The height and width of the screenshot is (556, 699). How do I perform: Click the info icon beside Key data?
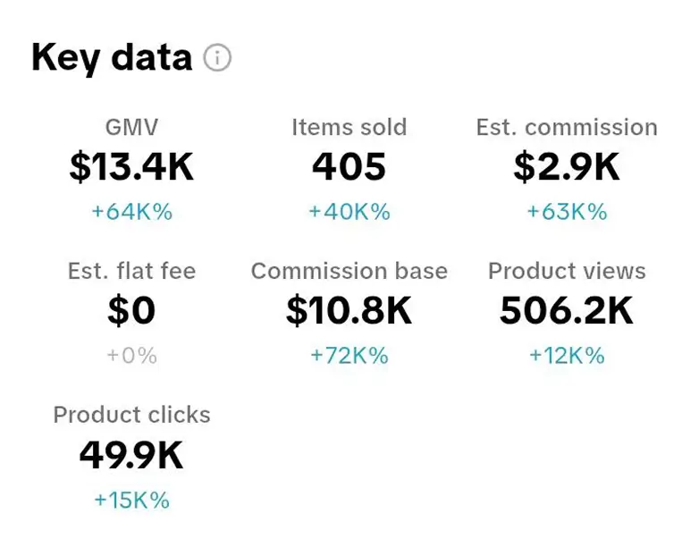click(217, 58)
